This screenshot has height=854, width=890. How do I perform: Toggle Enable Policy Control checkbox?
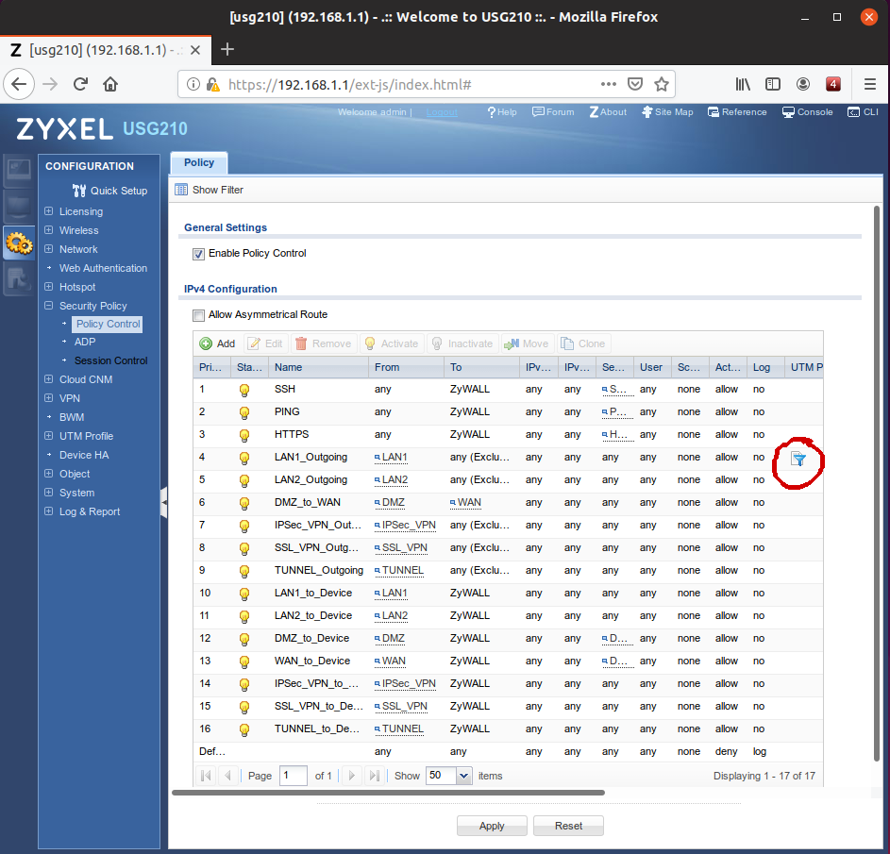tap(198, 254)
